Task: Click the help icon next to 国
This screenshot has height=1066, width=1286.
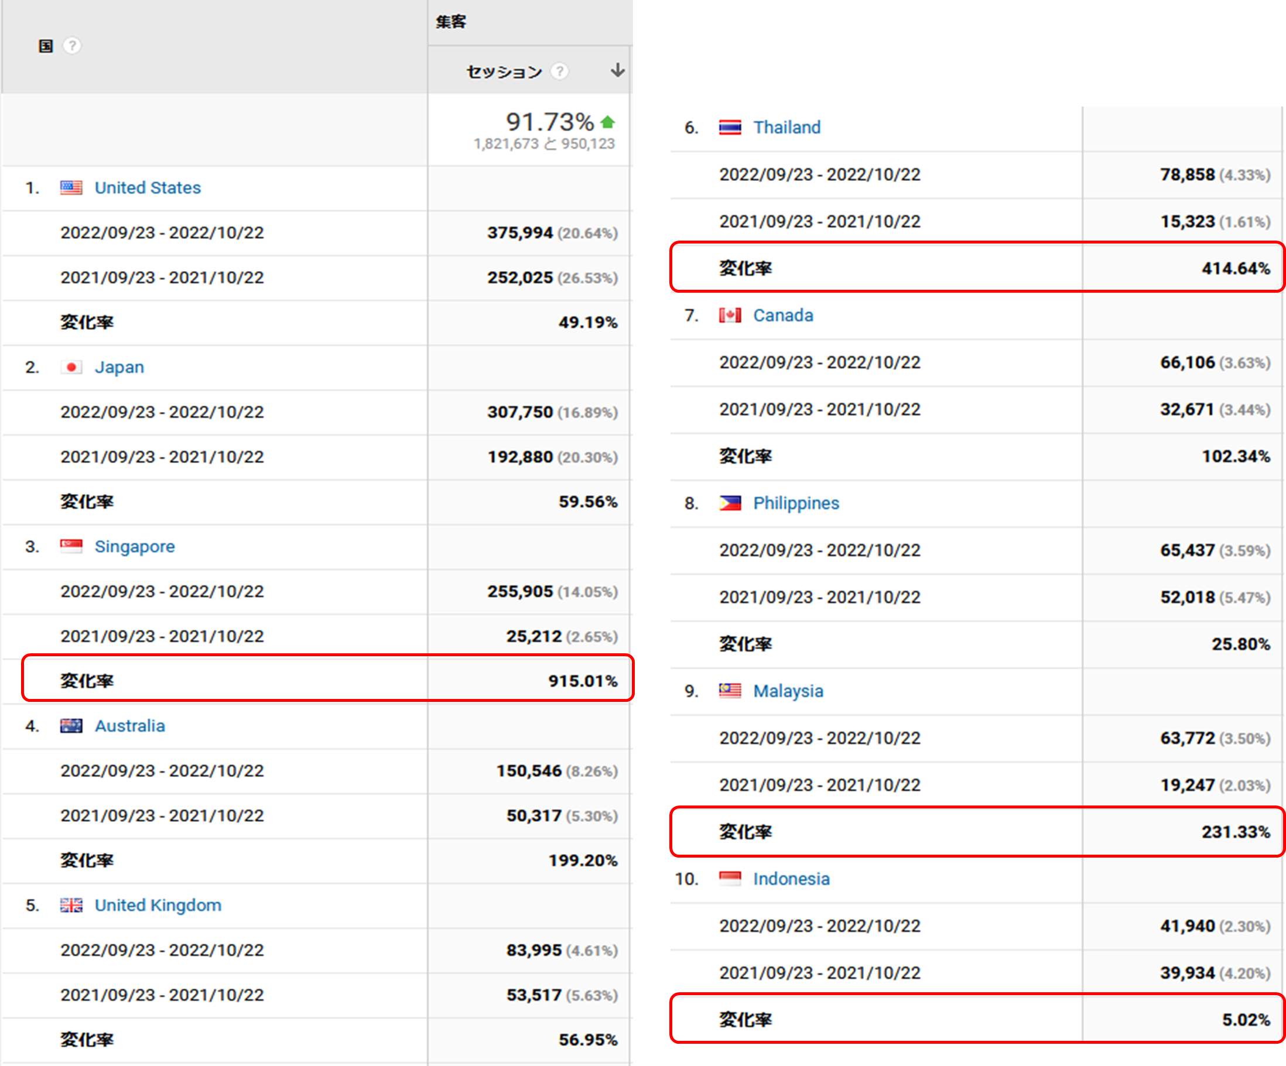Action: pyautogui.click(x=72, y=46)
